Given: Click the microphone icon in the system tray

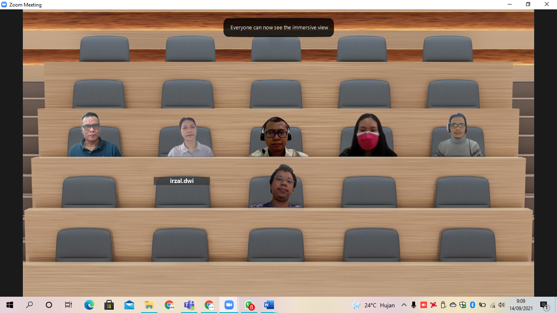Looking at the screenshot, I should 413,305.
